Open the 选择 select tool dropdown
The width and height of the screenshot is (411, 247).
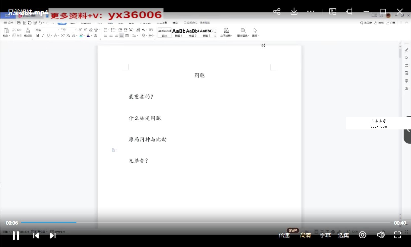(x=255, y=32)
